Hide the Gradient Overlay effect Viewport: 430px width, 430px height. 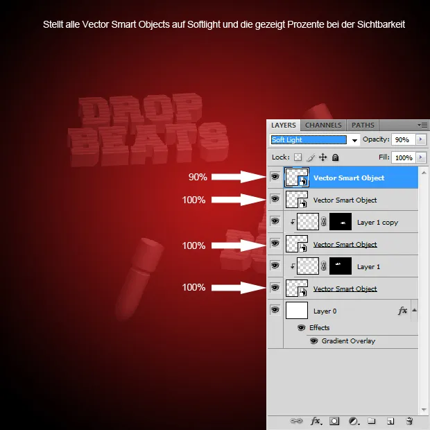313,341
